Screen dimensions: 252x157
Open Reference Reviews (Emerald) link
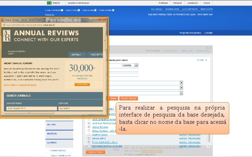click(x=107, y=146)
